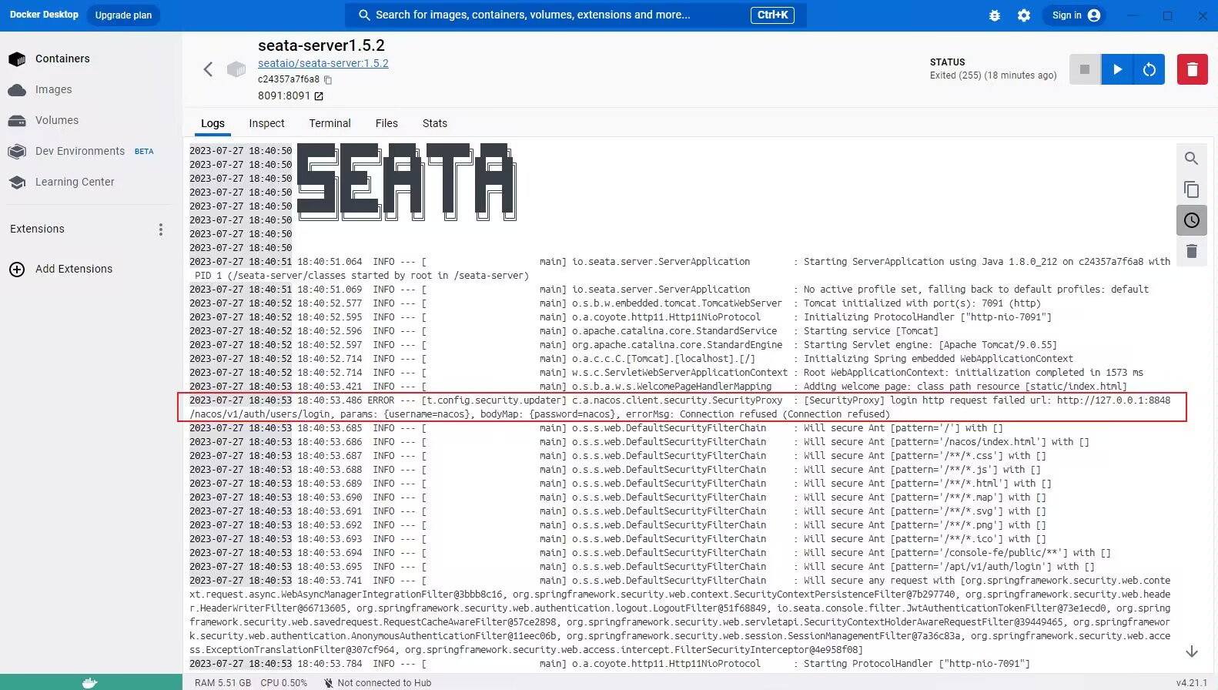Viewport: 1218px width, 690px height.
Task: Click the SEATA ASCII banner in logs
Action: point(407,182)
